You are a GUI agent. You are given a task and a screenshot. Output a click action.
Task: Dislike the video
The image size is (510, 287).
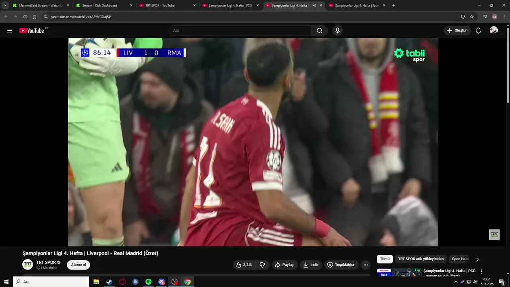tap(262, 265)
